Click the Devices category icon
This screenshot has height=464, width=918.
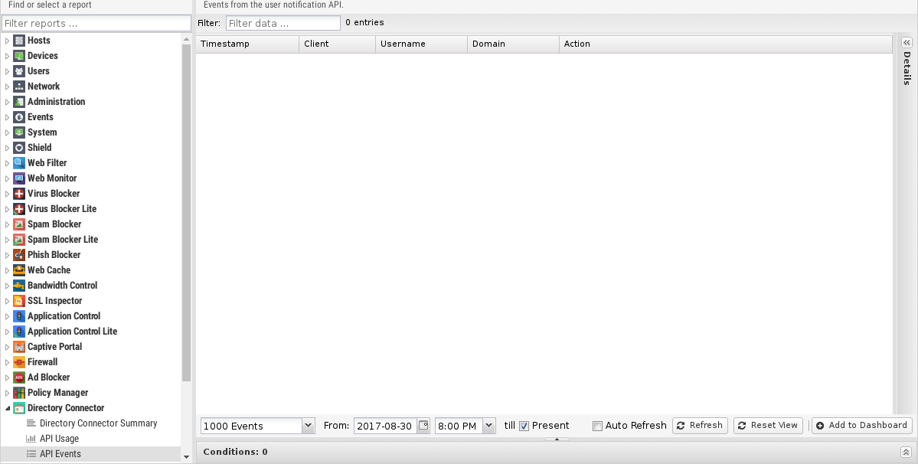(18, 56)
